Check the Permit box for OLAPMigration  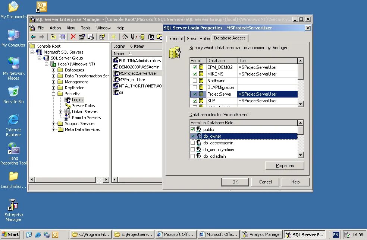(x=195, y=87)
